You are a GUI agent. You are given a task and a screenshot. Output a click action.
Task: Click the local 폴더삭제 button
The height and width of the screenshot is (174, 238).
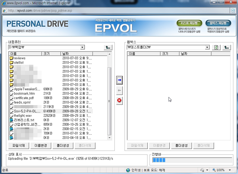click(85, 145)
